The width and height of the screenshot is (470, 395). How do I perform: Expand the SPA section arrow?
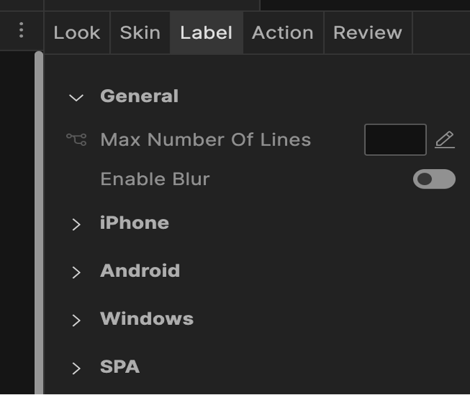[76, 368]
